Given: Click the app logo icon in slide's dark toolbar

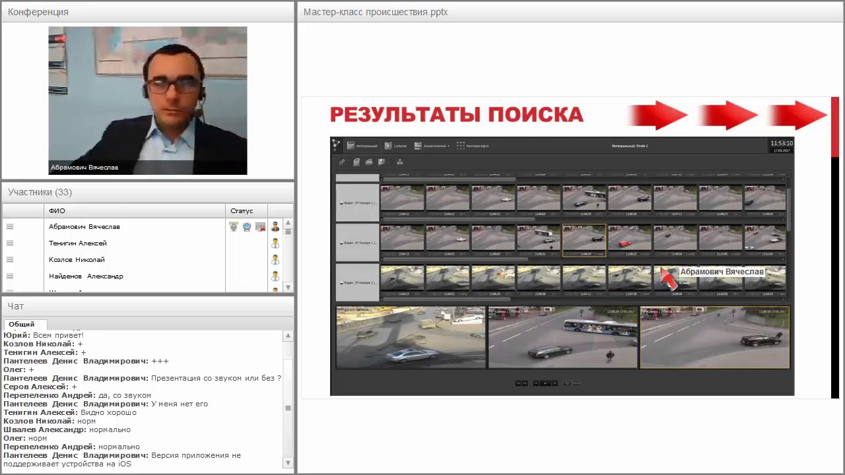Looking at the screenshot, I should [x=336, y=144].
